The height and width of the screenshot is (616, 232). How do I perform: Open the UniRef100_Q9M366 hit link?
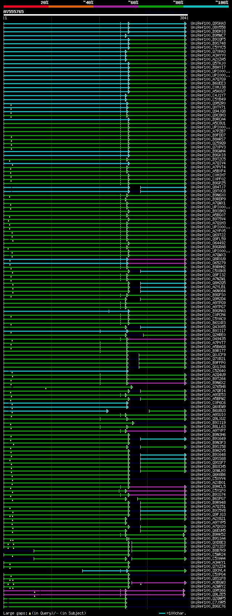208,591
